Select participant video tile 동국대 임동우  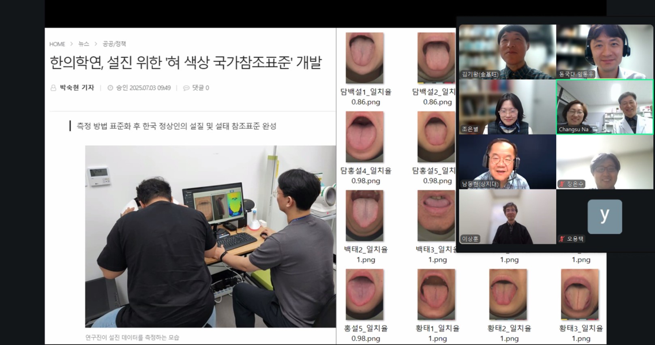pos(605,52)
